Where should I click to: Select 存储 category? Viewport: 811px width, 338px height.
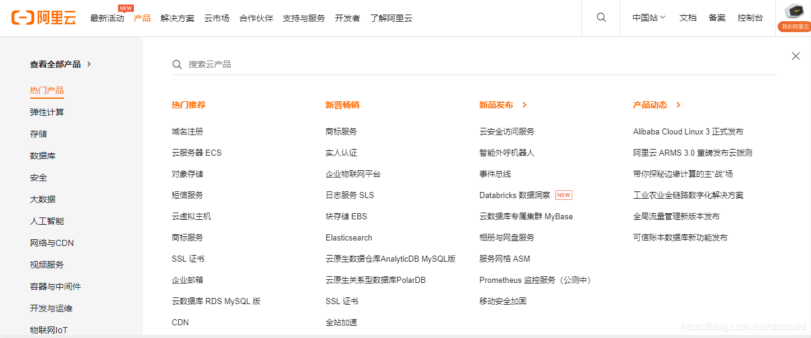(x=39, y=134)
